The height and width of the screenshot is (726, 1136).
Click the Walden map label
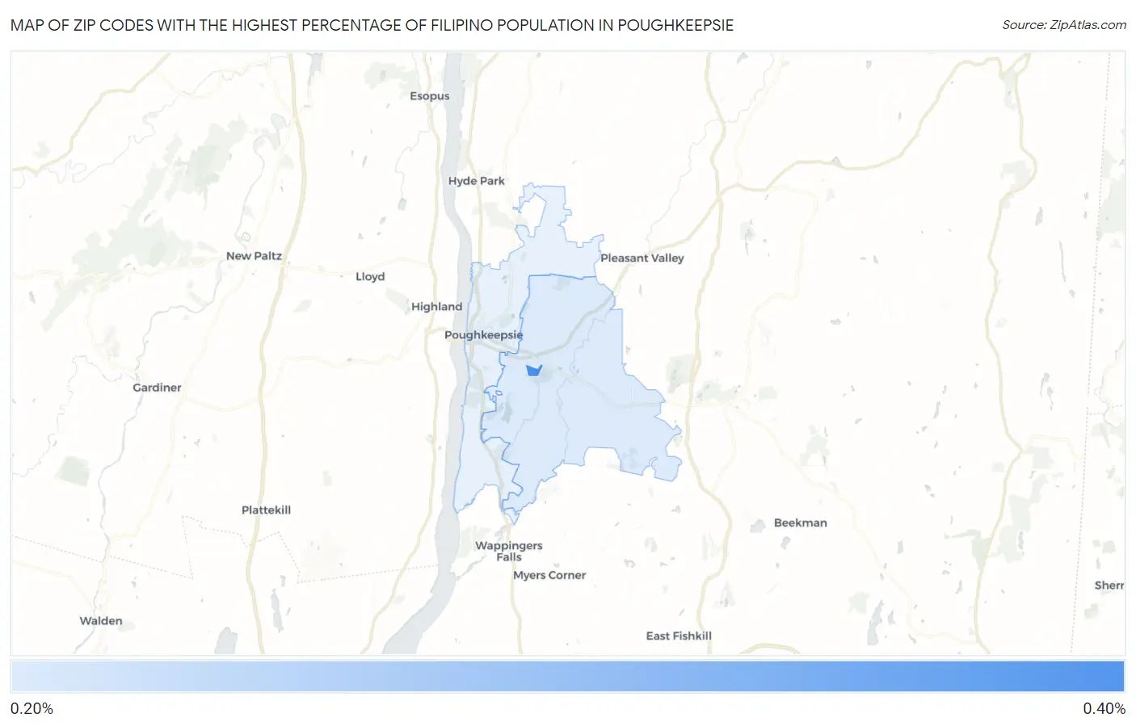[101, 621]
